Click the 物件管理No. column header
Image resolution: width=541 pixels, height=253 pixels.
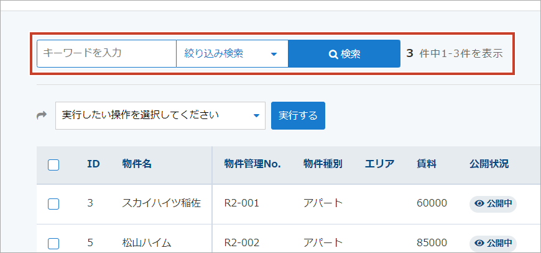click(x=252, y=164)
